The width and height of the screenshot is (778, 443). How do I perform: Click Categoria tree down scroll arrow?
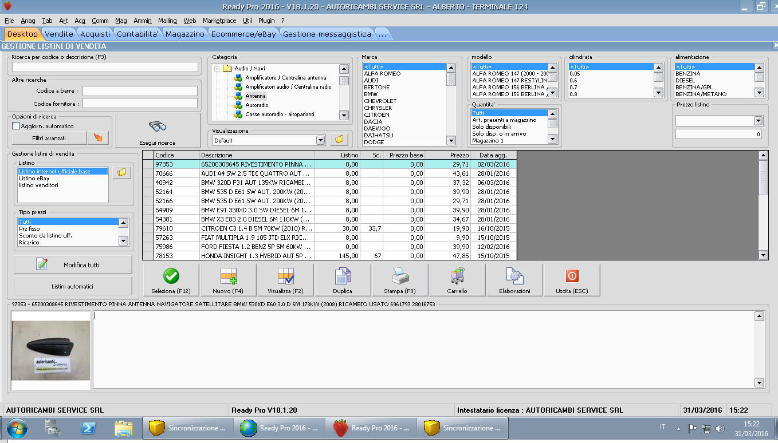point(344,115)
